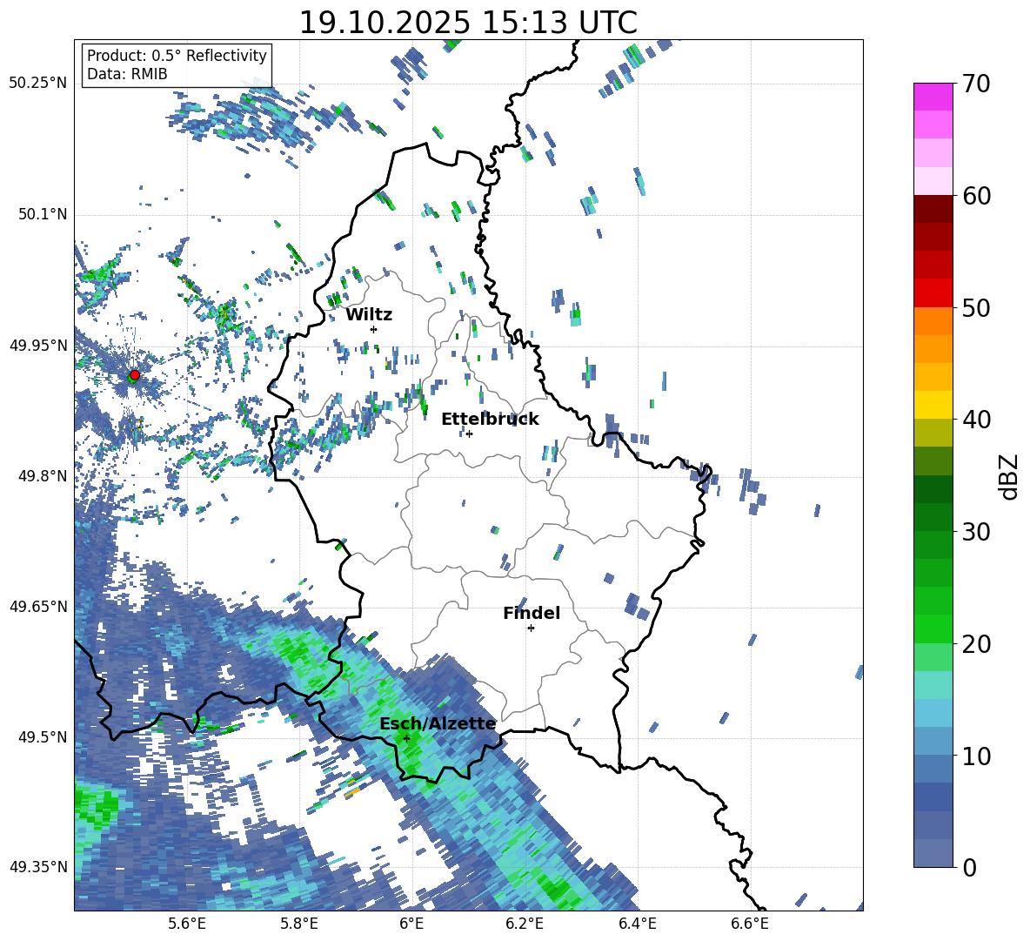Click the 49.5°N latitude label
This screenshot has width=1030, height=941.
(42, 737)
